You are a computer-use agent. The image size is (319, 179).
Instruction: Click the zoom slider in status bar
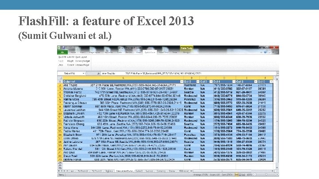pos(266,175)
